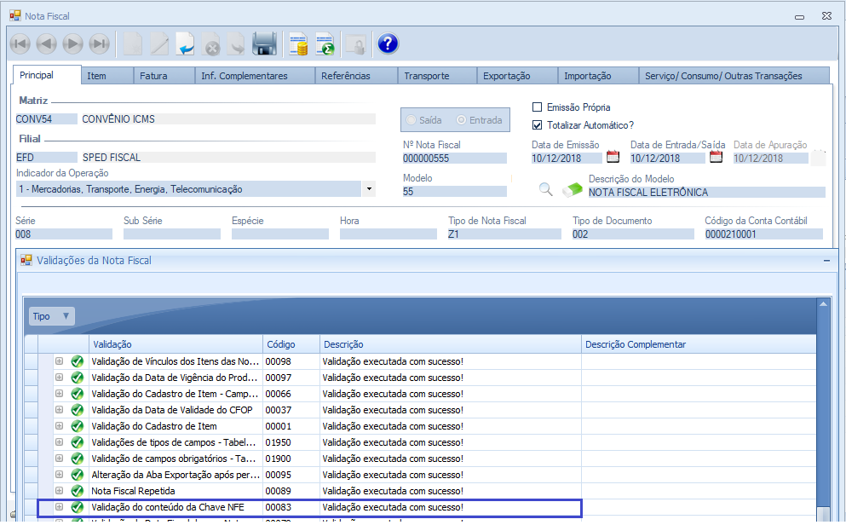Open the Indicador da Operação dropdown
This screenshot has height=525, width=846.
point(369,189)
